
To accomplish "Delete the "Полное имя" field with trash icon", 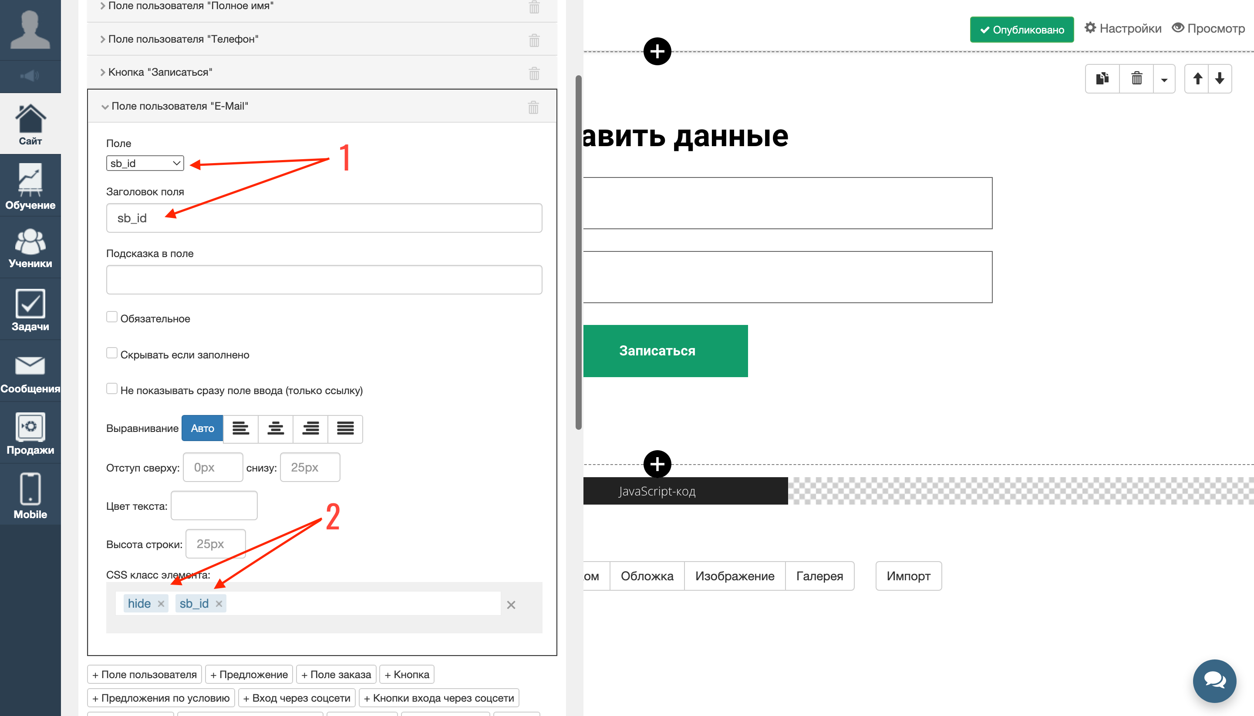I will pos(534,7).
